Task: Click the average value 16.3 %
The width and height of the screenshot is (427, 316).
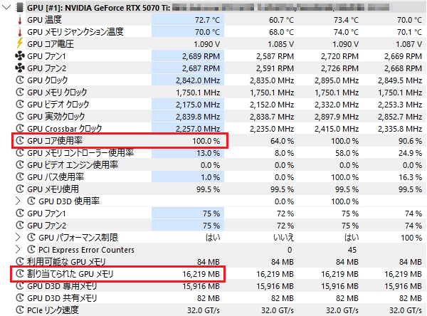Action: pos(410,177)
